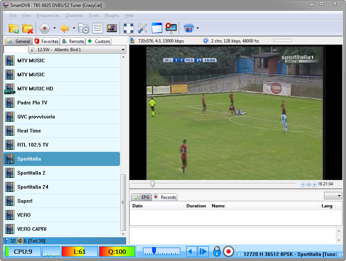Open the Help menu
The width and height of the screenshot is (346, 261).
[129, 15]
